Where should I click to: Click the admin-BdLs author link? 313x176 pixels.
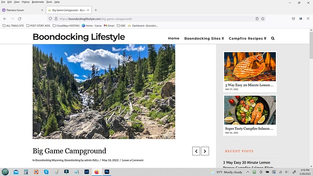click(91, 160)
